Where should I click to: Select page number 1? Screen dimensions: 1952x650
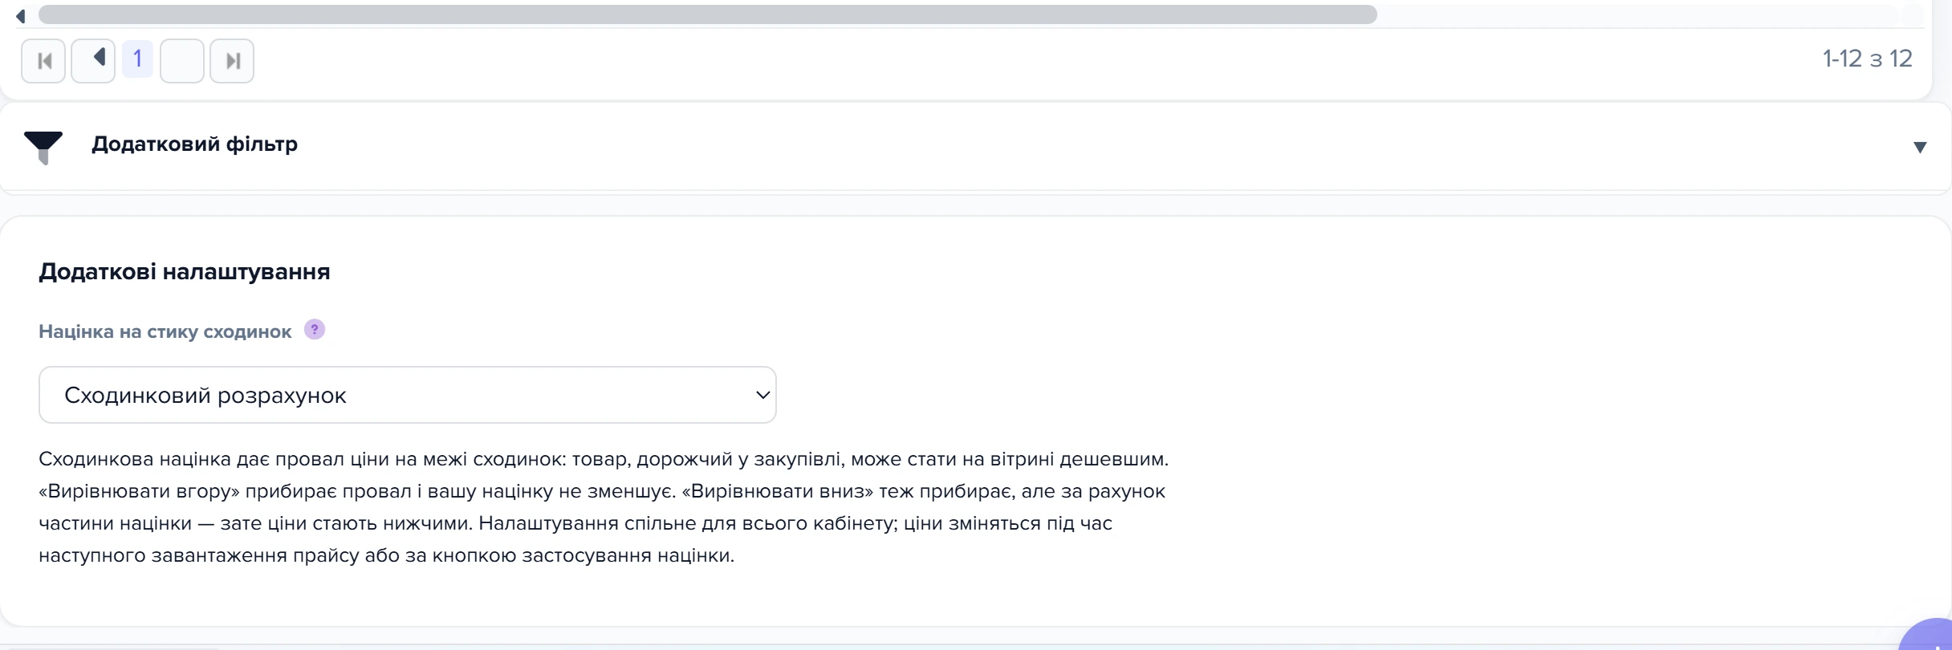[137, 59]
